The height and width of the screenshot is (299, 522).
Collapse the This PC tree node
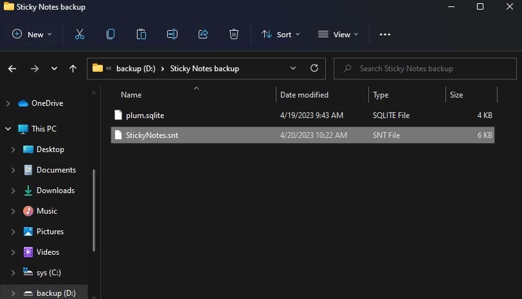pos(8,129)
